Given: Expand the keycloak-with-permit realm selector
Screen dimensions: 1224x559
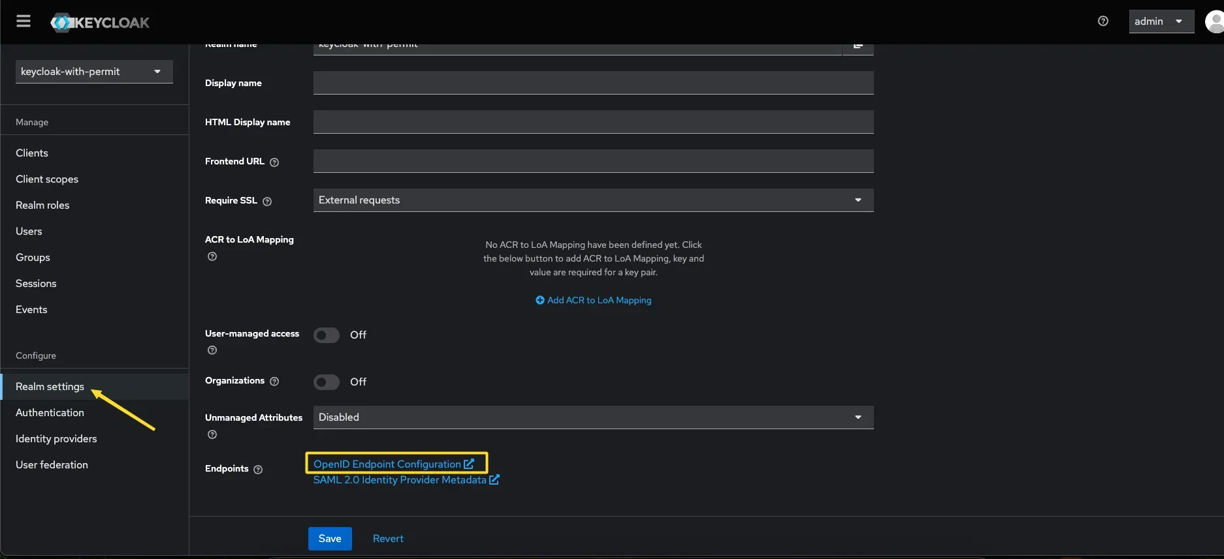Looking at the screenshot, I should [x=94, y=72].
